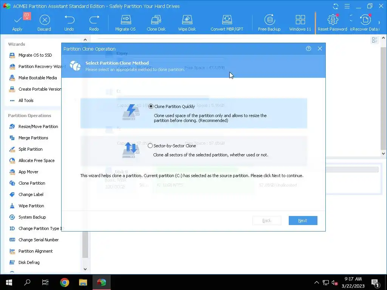Open File Explorer from taskbar
387x290 pixels.
click(83, 282)
